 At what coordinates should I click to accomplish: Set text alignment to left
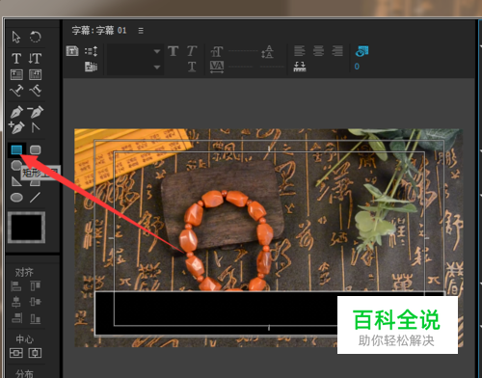pos(300,51)
